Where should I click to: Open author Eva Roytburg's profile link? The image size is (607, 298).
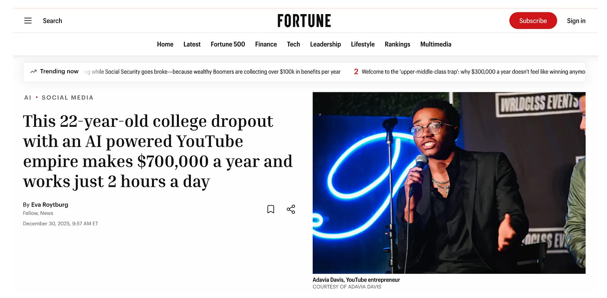coord(50,205)
